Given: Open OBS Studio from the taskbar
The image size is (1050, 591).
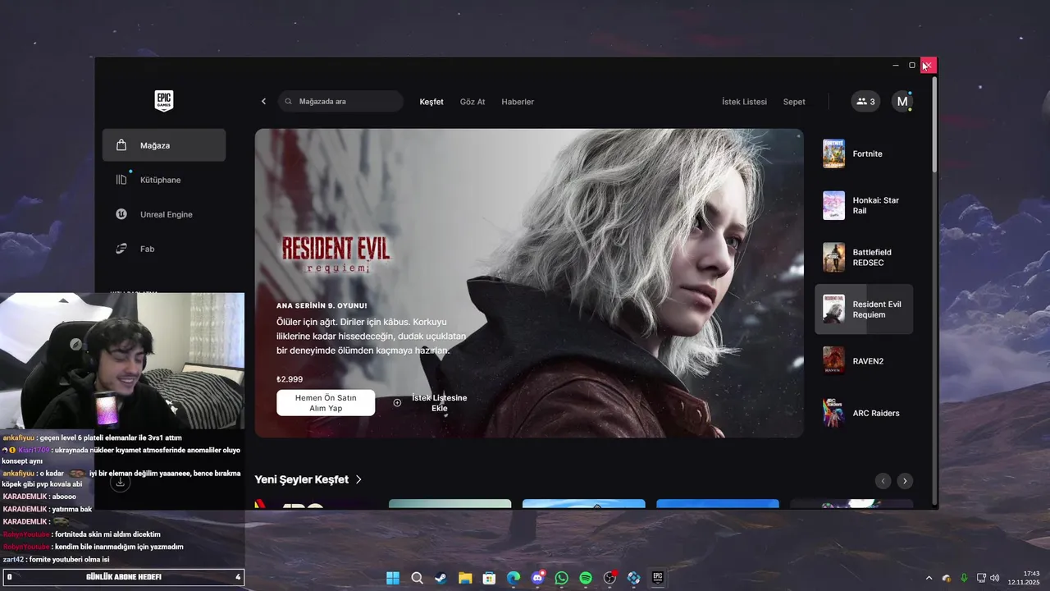Looking at the screenshot, I should [x=609, y=578].
